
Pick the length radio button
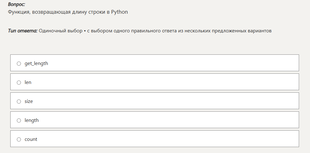tap(19, 120)
